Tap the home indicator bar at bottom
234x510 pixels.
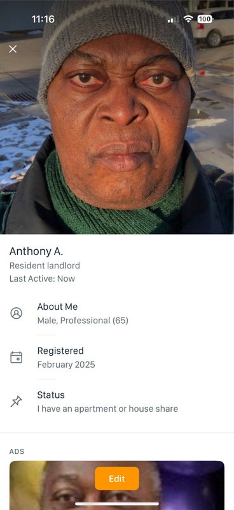[117, 504]
